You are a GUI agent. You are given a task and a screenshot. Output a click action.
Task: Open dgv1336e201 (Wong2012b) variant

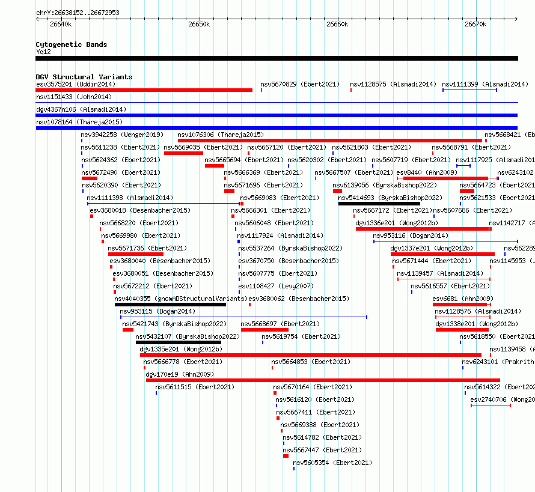[x=397, y=223]
